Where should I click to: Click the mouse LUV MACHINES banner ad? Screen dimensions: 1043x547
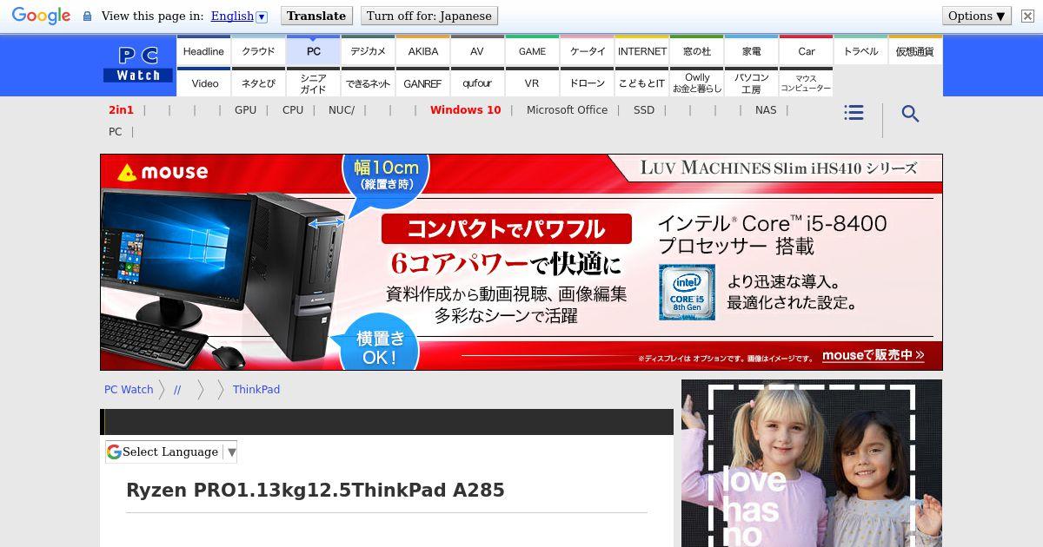[x=521, y=262]
